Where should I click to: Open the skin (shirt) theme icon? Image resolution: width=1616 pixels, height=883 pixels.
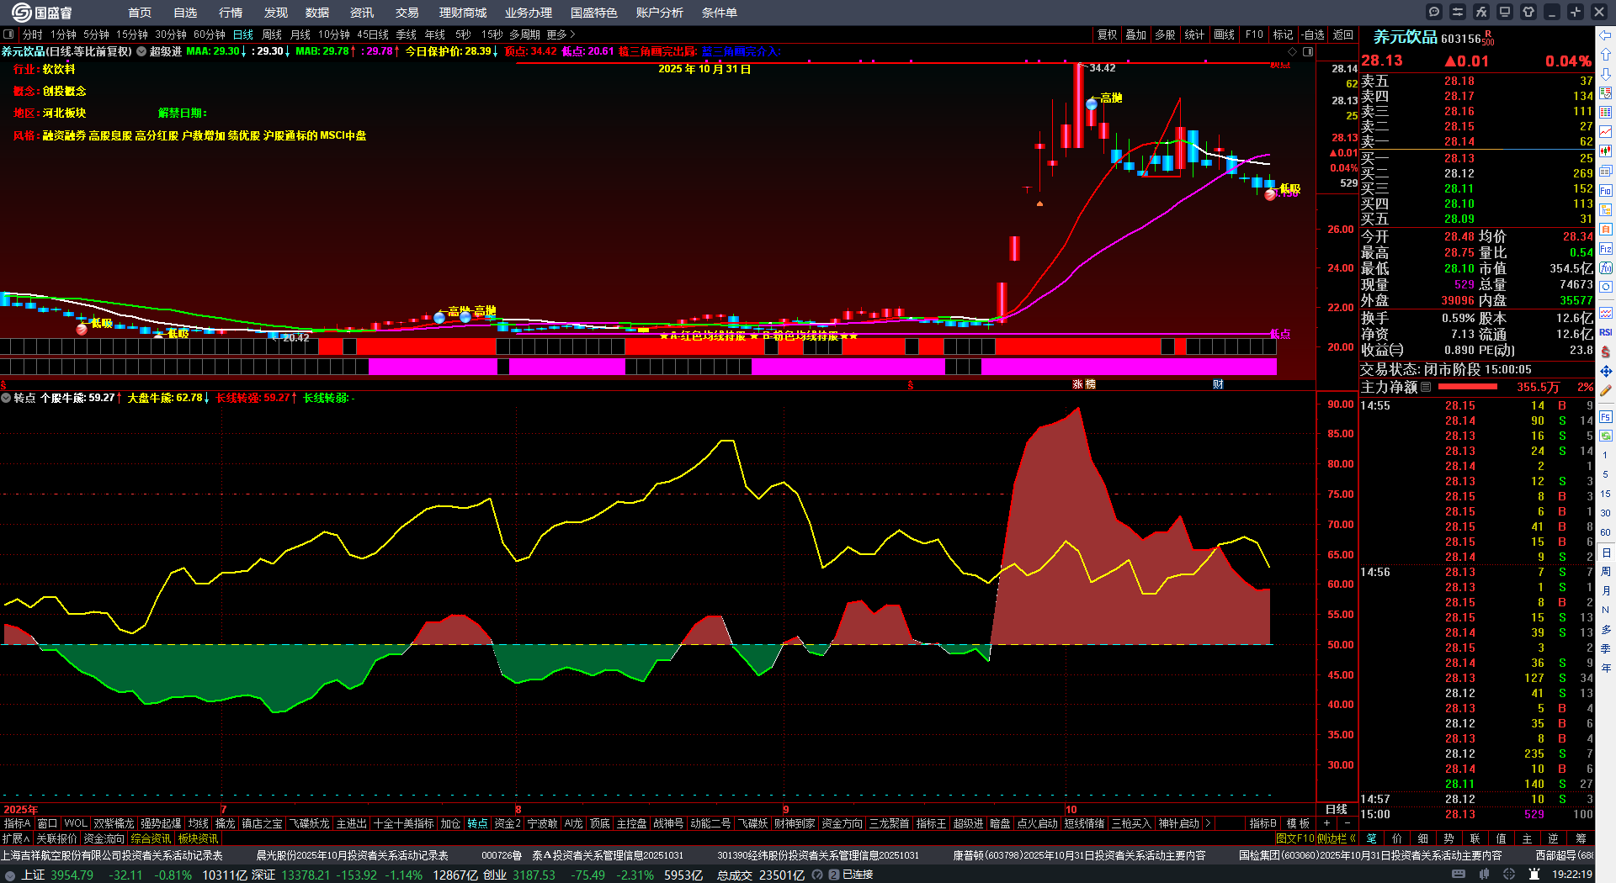(1528, 12)
